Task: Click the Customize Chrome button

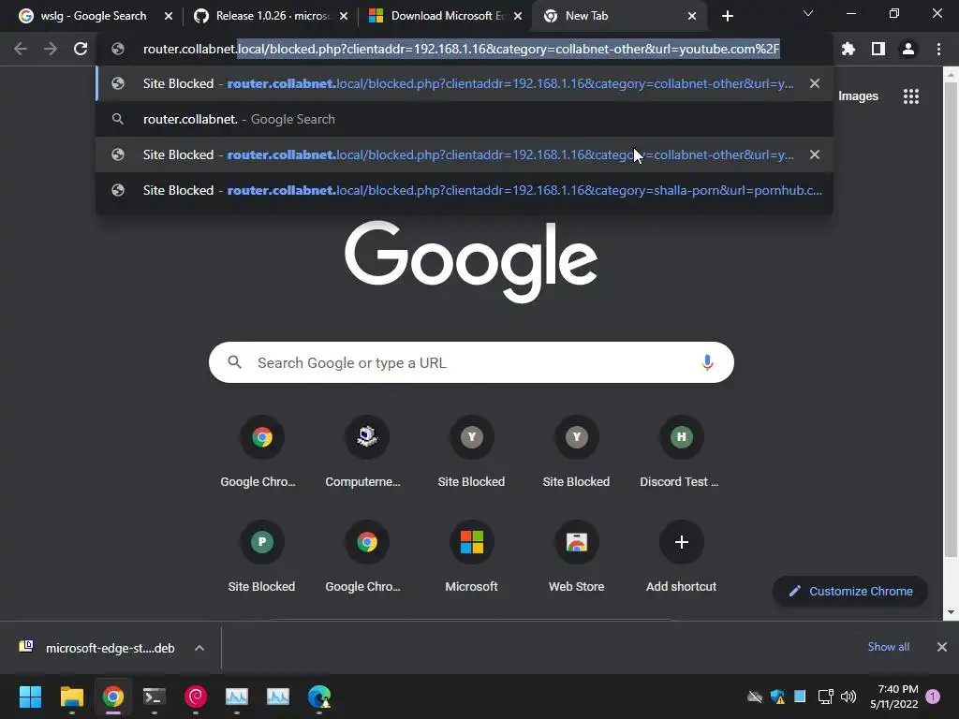Action: pyautogui.click(x=850, y=592)
